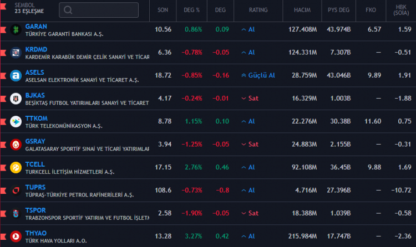Screen dimensions: 416x247
Task: Click the GARAN clover logo icon
Action: pyautogui.click(x=16, y=30)
